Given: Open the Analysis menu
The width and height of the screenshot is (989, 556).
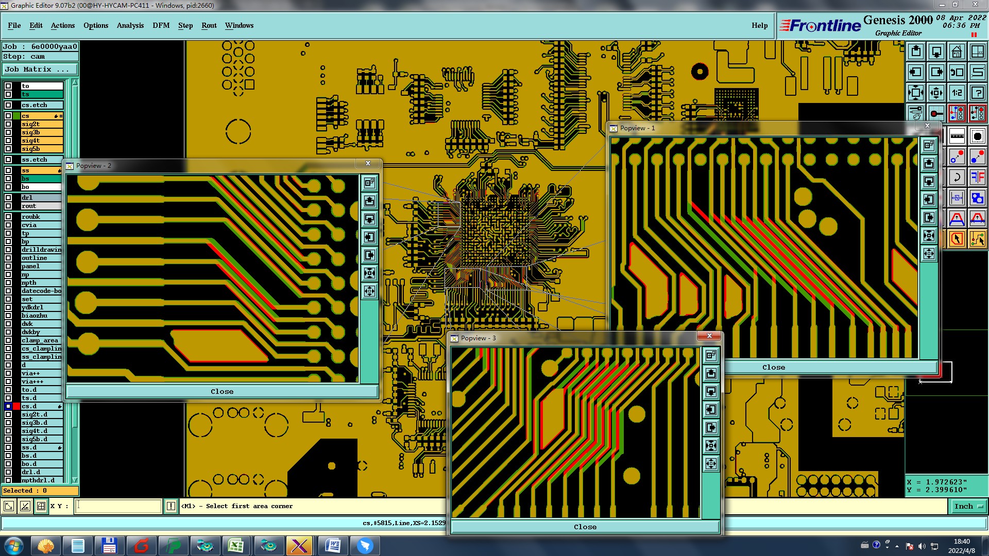Looking at the screenshot, I should [x=130, y=25].
